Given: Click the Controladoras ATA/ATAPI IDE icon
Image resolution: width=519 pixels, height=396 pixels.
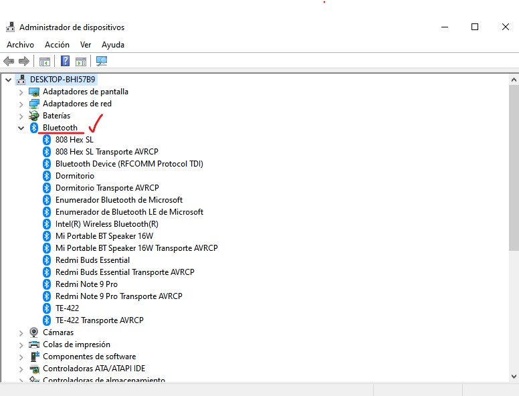Looking at the screenshot, I should (x=34, y=369).
